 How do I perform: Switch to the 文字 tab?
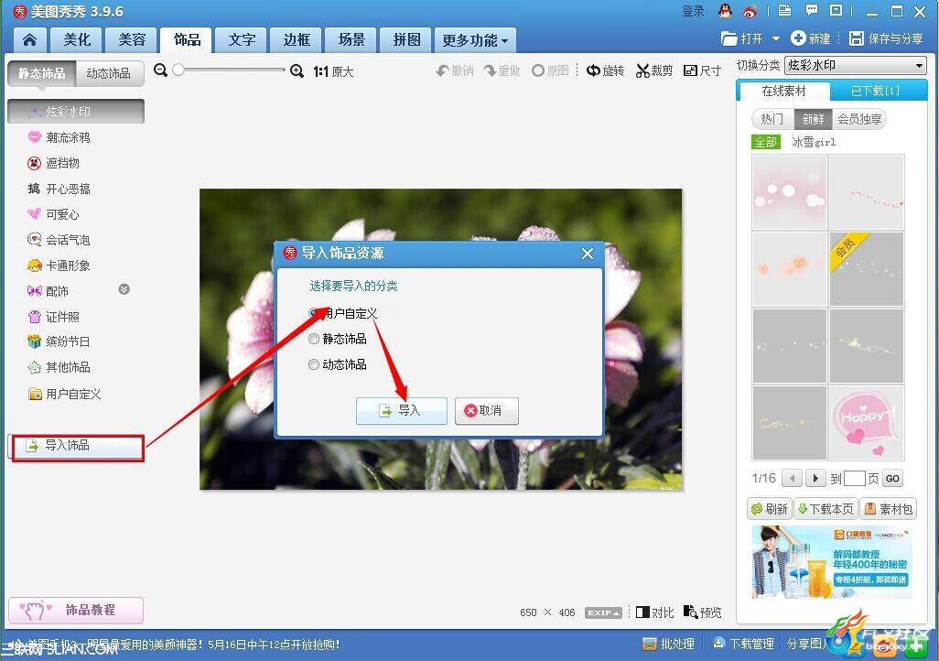[242, 40]
